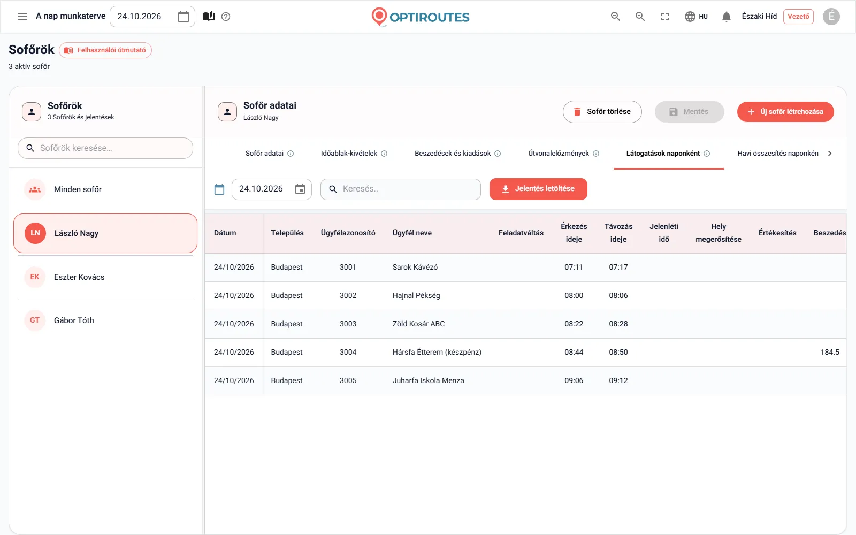856x535 pixels.
Task: Open the map book icon in header
Action: point(209,17)
